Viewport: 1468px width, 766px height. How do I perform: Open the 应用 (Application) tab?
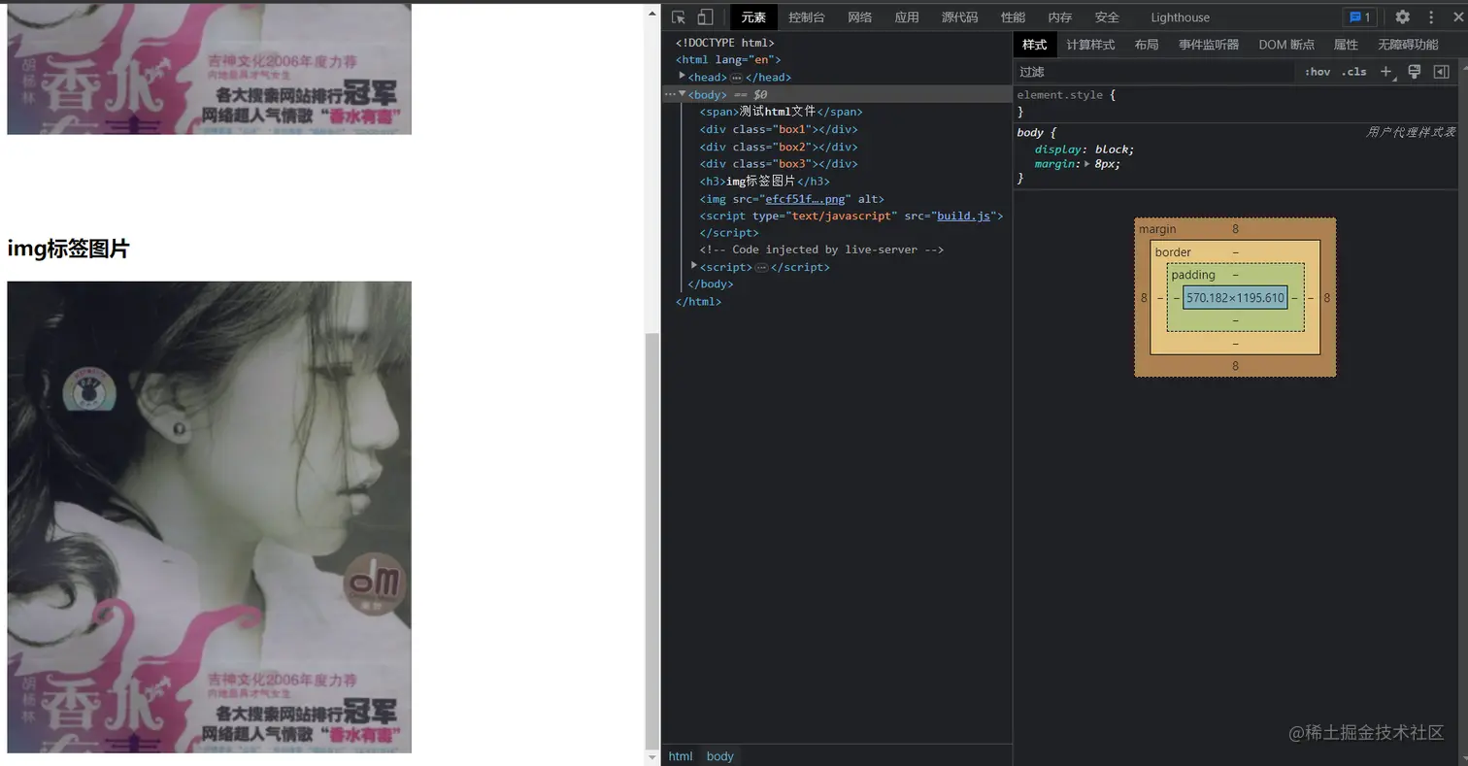pyautogui.click(x=907, y=17)
